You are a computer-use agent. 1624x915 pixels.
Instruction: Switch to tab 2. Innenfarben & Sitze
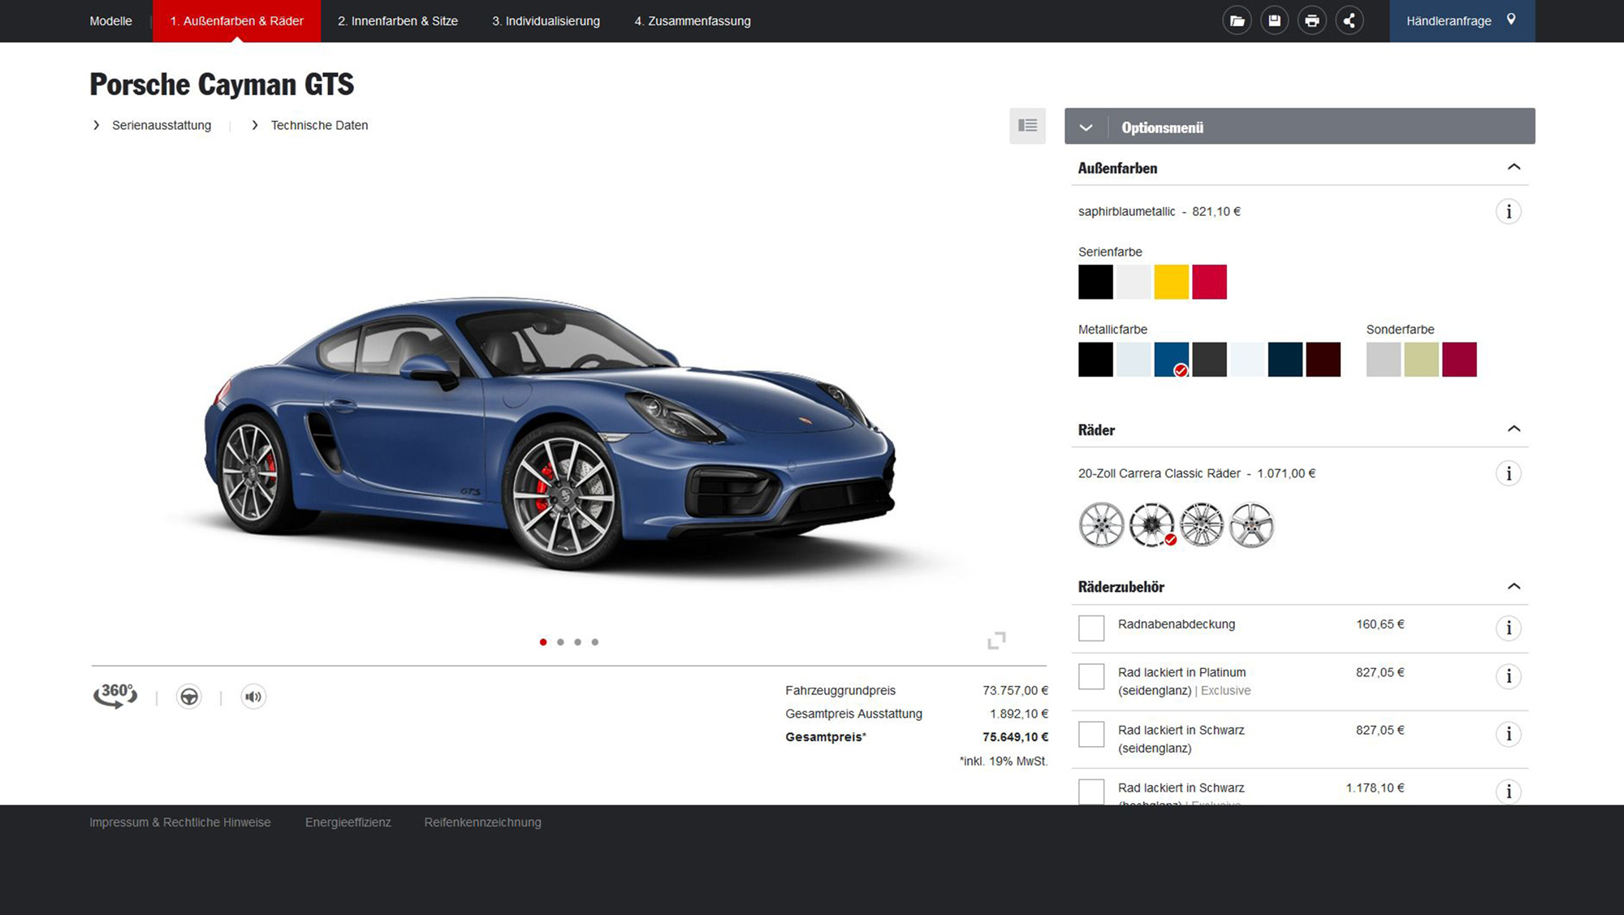398,20
